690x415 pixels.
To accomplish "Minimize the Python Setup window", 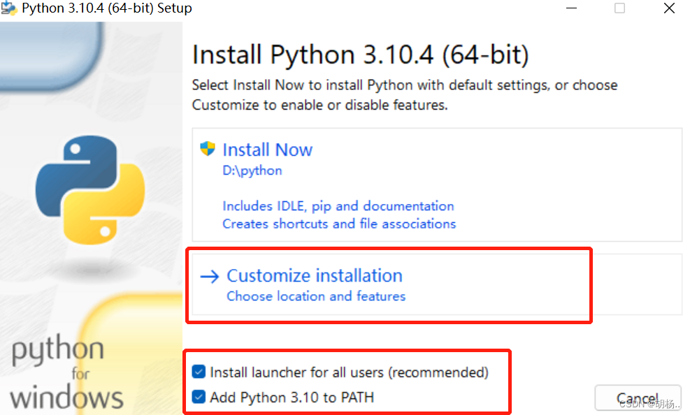I will 571,8.
